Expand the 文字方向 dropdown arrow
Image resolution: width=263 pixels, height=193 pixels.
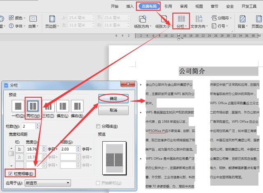pos(207,26)
